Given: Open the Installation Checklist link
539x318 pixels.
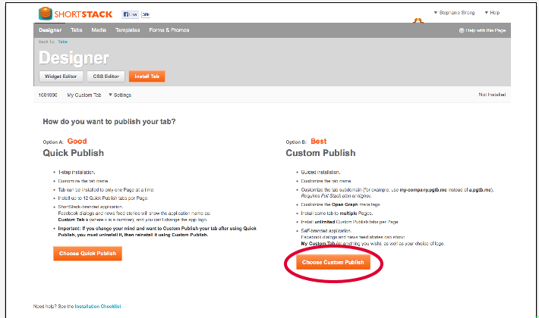Looking at the screenshot, I should pos(98,307).
